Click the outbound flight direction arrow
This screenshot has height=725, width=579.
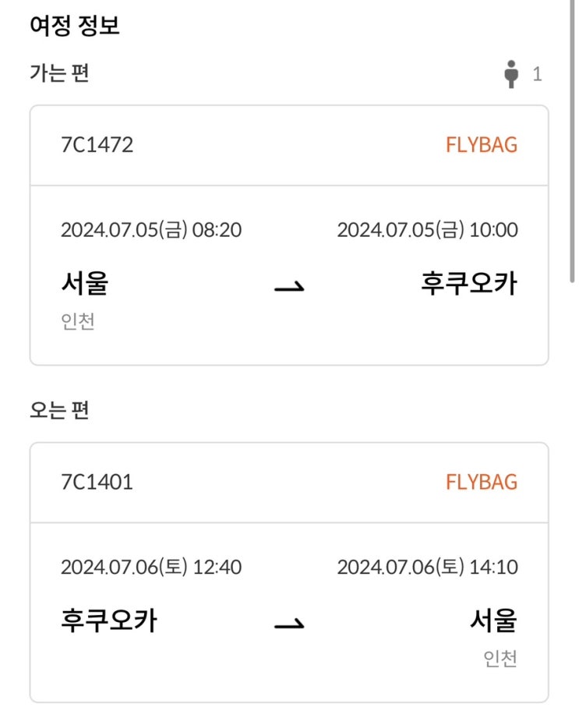click(x=288, y=287)
